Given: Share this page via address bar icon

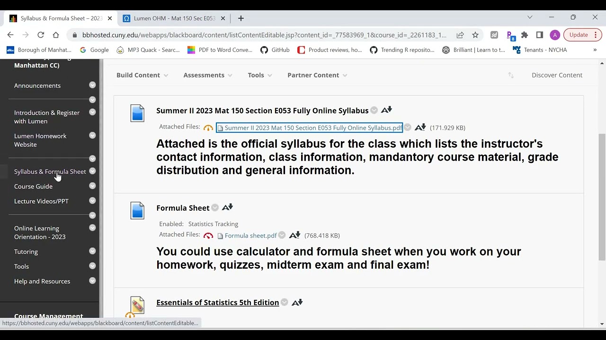Looking at the screenshot, I should click(x=460, y=35).
